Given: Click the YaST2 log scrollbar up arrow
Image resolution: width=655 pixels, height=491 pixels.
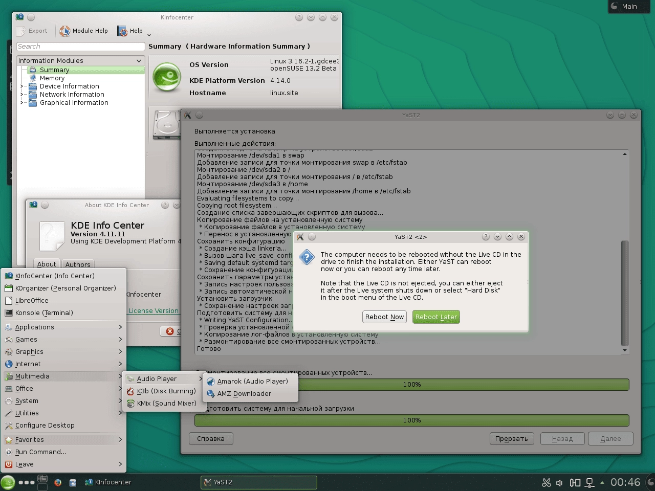Looking at the screenshot, I should pos(625,154).
